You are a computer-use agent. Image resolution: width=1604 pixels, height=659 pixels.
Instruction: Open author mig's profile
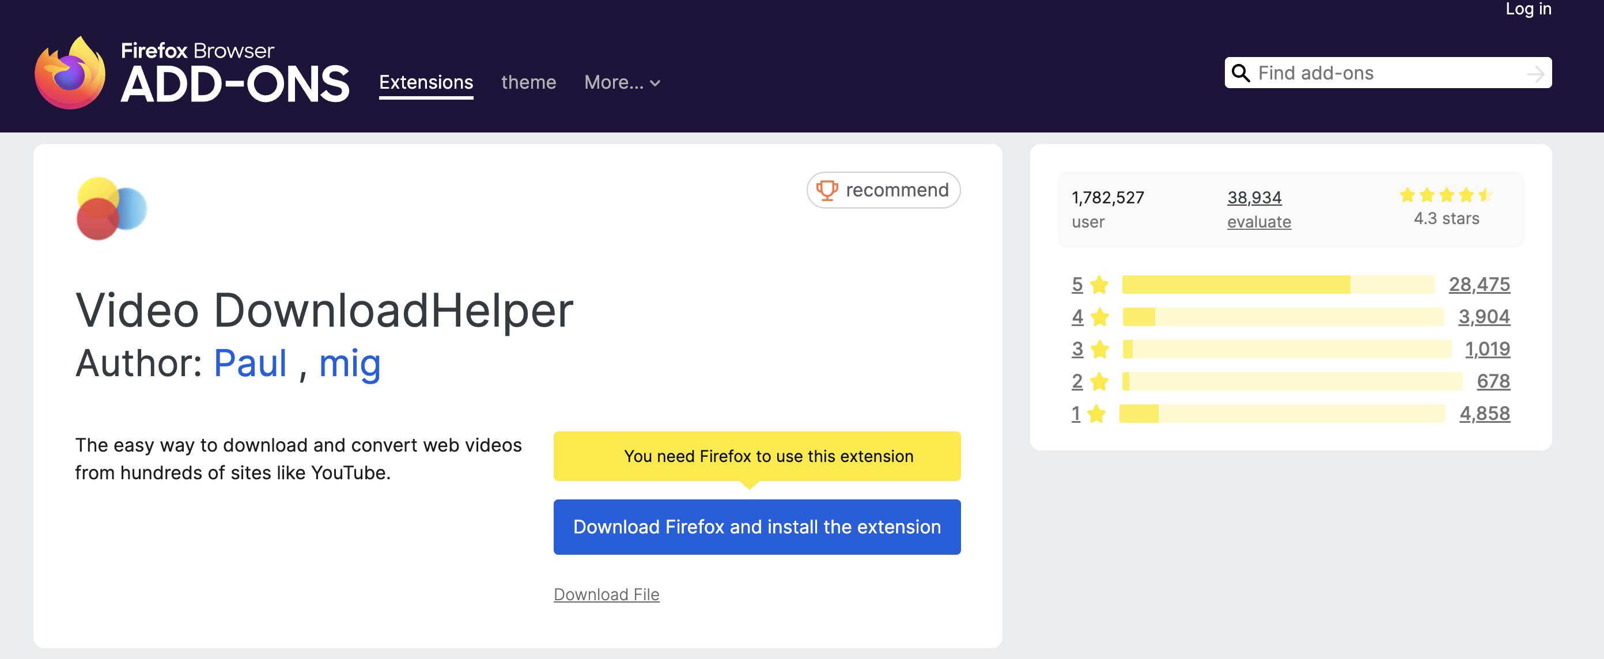pyautogui.click(x=350, y=364)
